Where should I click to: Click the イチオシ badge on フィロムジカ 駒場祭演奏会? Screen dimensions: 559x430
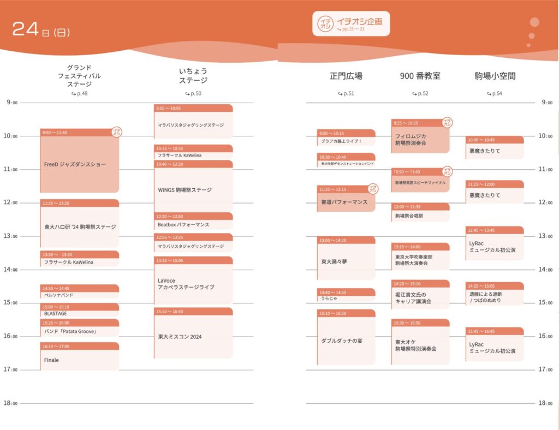(x=447, y=123)
